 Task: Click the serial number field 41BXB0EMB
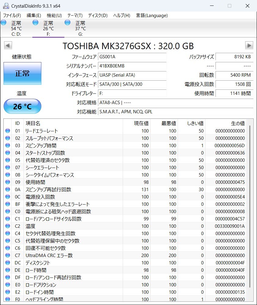tap(132, 66)
